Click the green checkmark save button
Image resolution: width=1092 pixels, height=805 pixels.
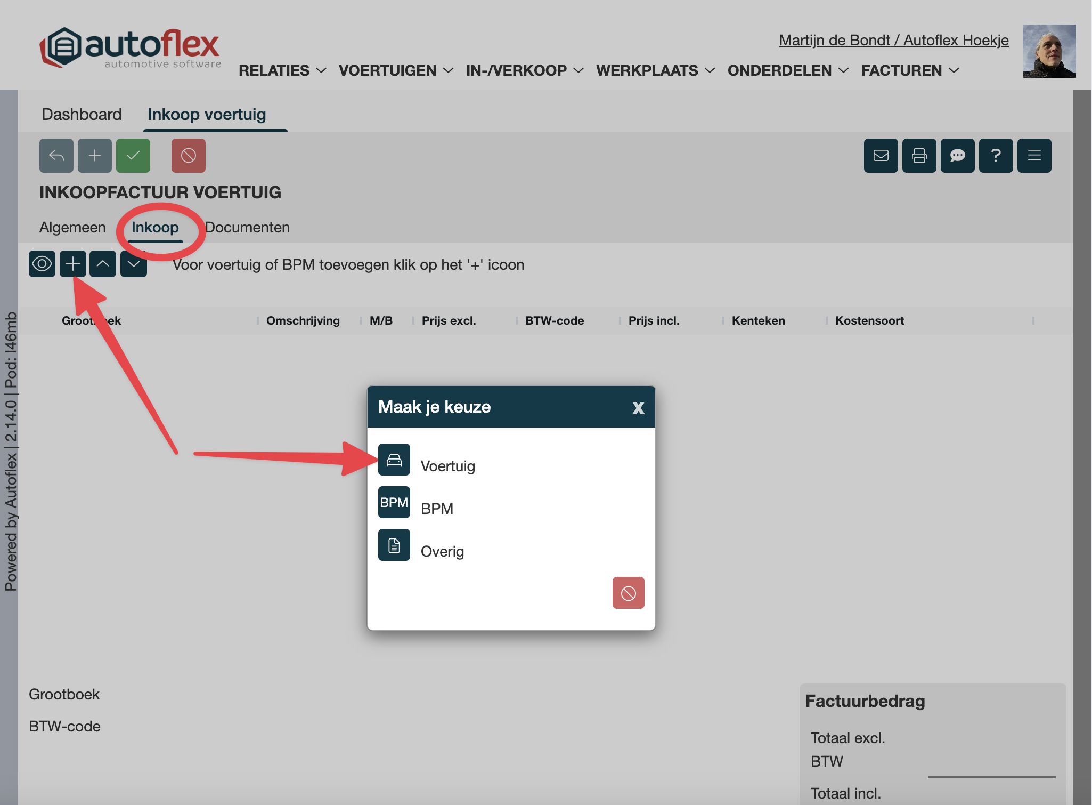[x=133, y=156]
